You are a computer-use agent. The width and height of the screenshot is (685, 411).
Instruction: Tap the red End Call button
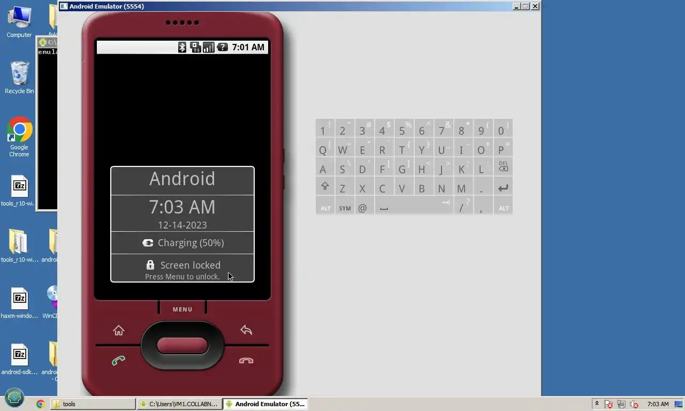(x=246, y=361)
